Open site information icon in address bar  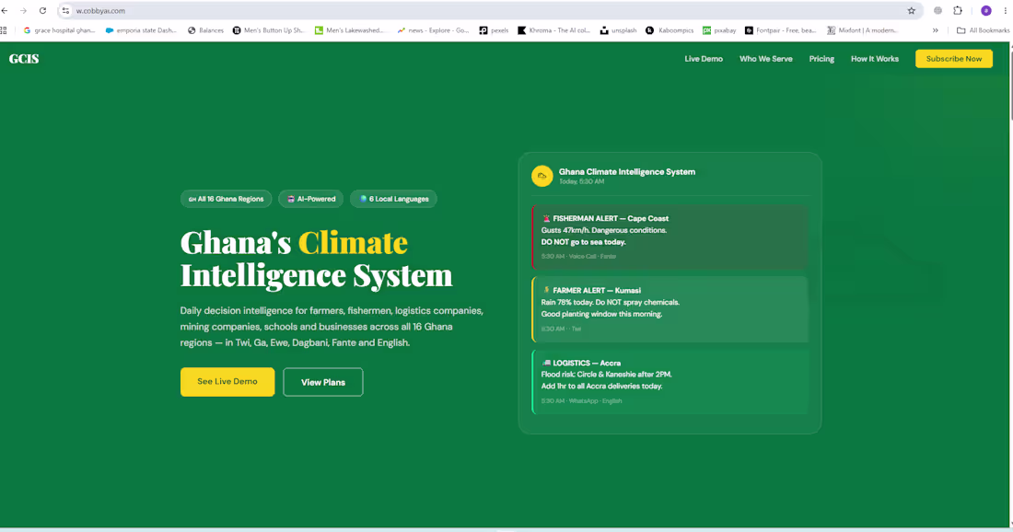coord(65,10)
